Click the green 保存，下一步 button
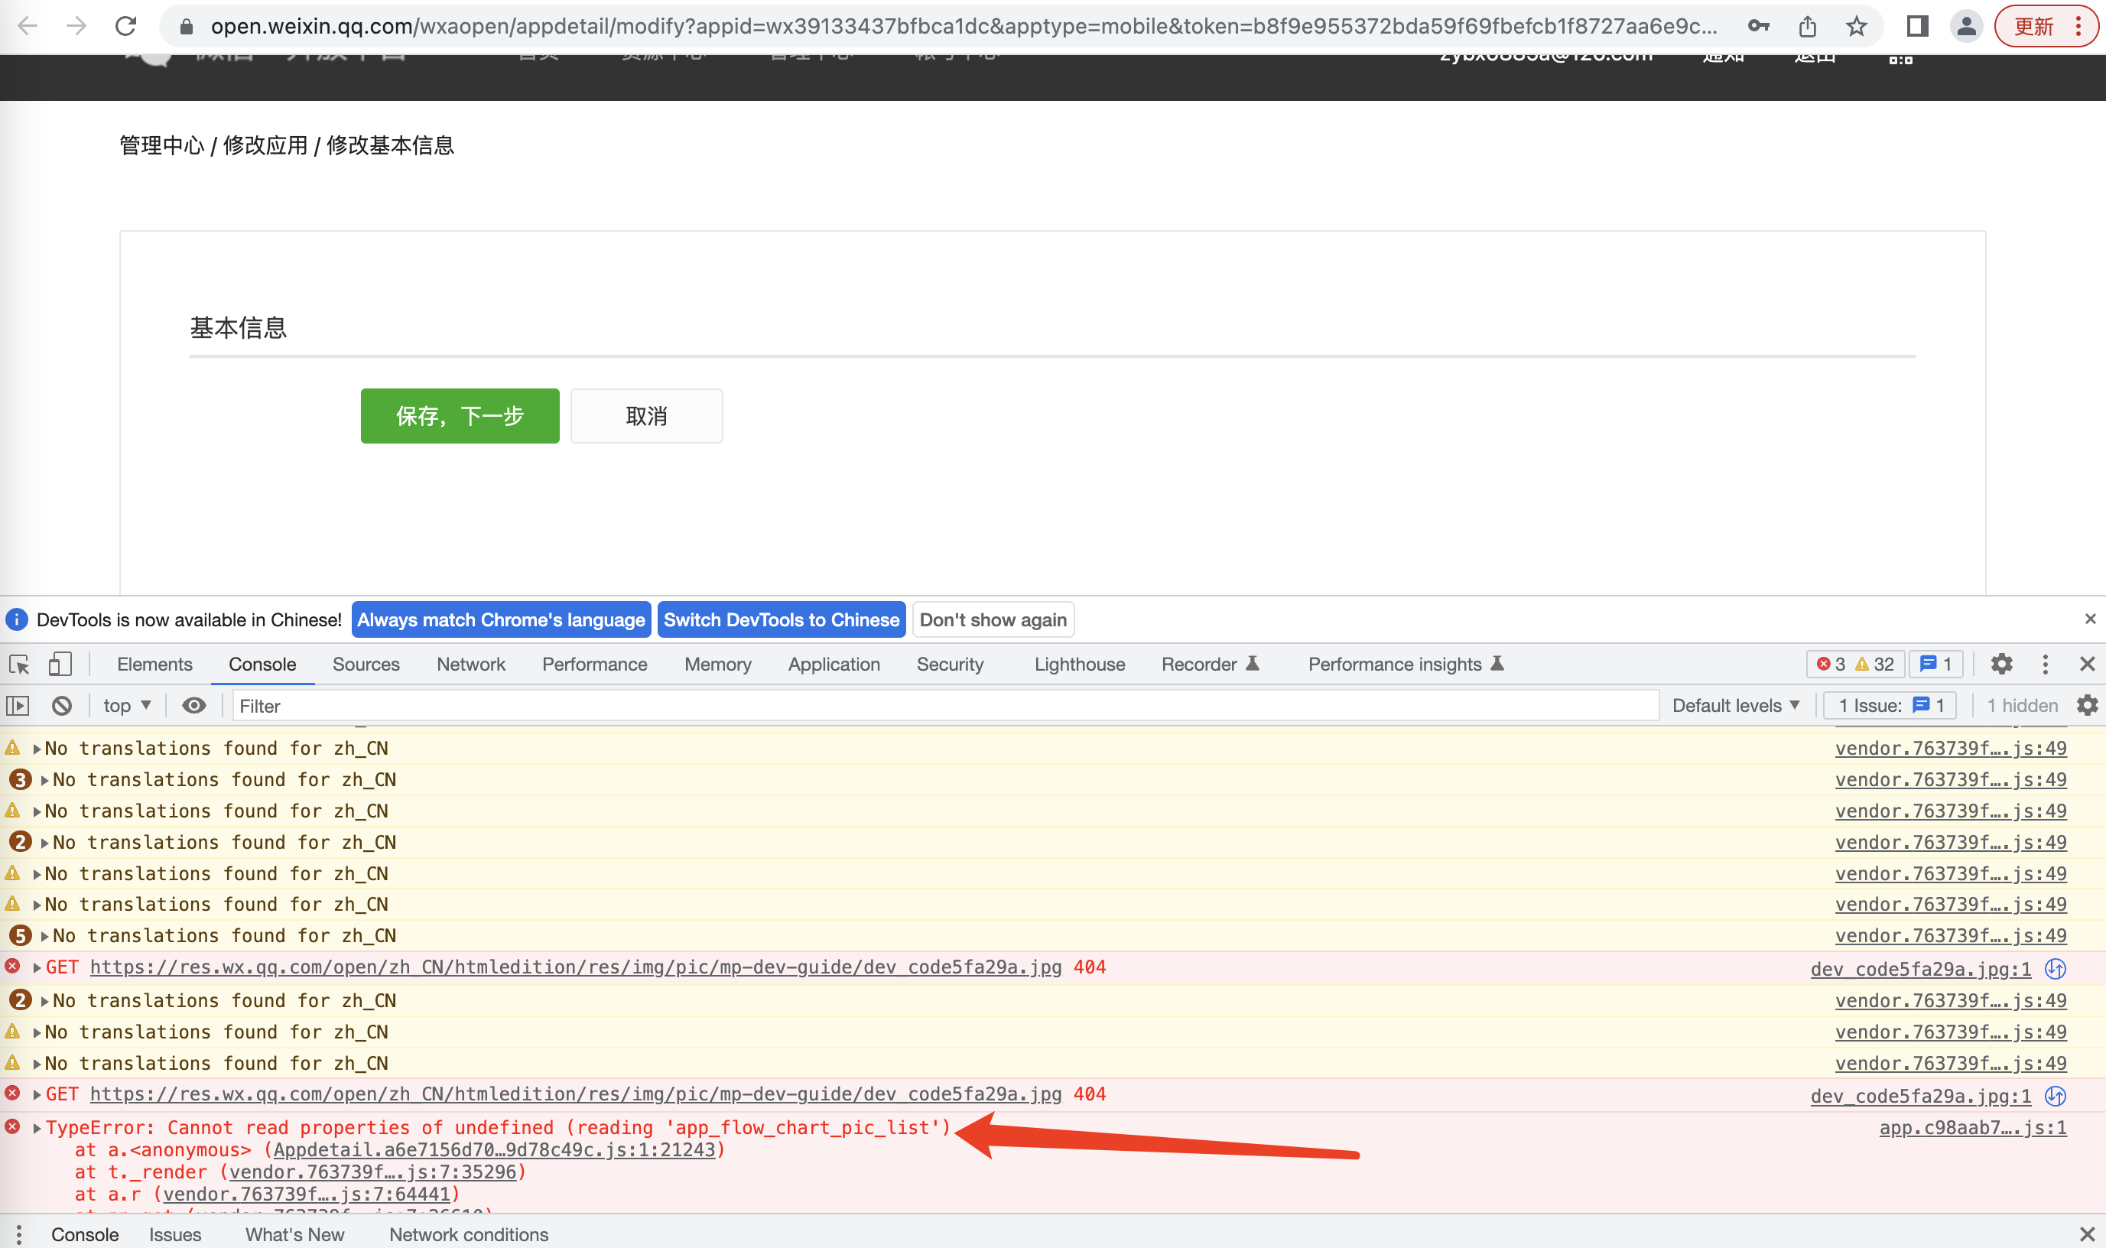2106x1248 pixels. 460,416
